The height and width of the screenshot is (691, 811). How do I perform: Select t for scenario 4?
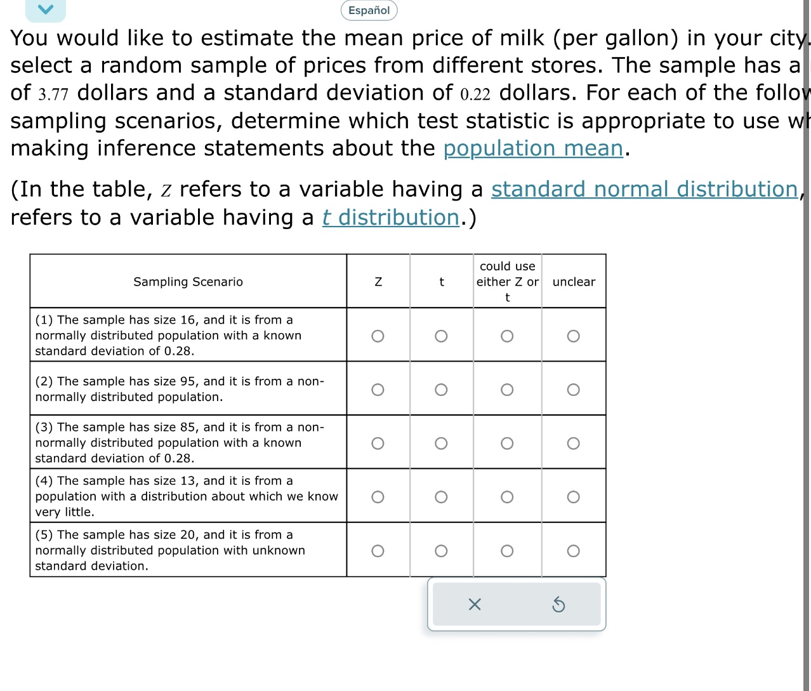[441, 497]
